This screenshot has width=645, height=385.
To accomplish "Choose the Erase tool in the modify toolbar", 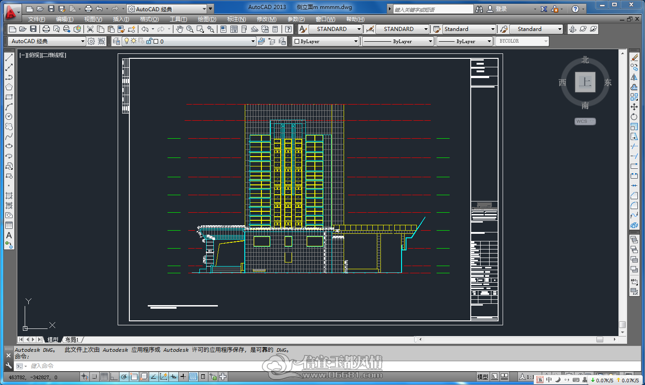I will [x=634, y=57].
